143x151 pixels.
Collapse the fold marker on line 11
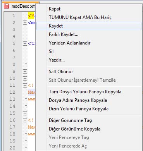click(25, 85)
